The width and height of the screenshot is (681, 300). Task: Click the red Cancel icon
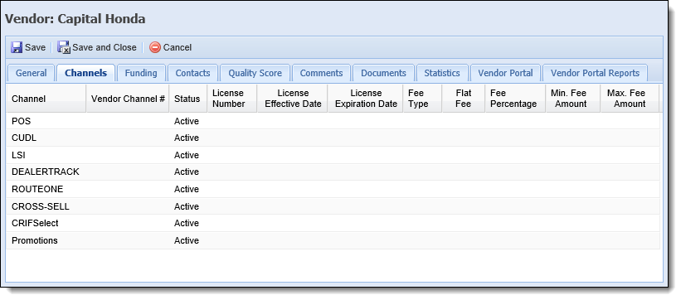click(x=154, y=47)
